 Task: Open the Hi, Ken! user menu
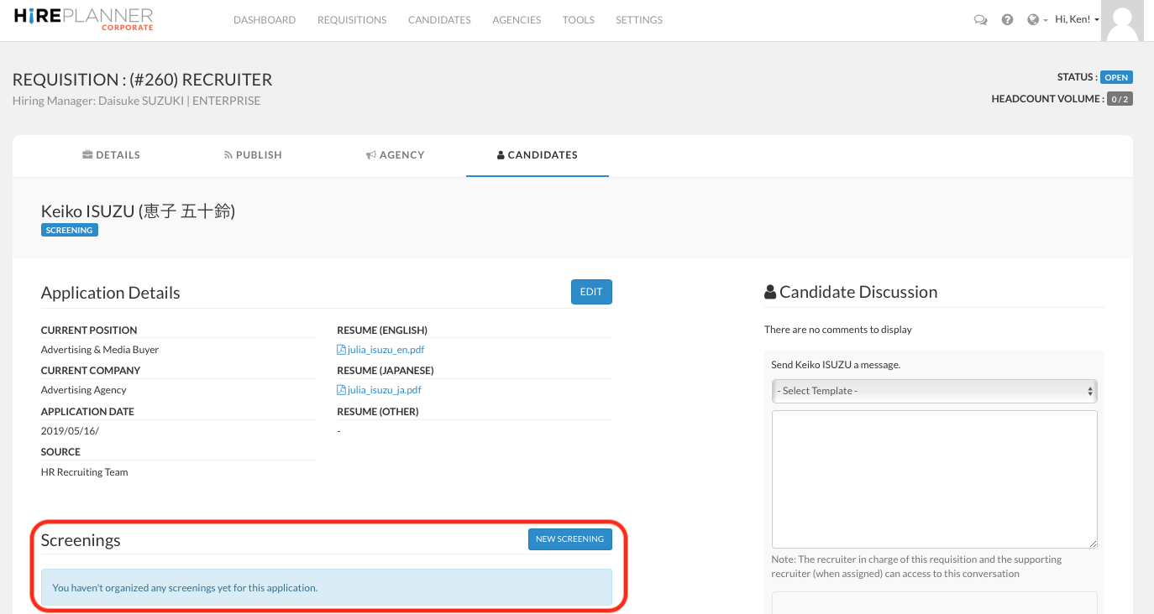coord(1077,19)
